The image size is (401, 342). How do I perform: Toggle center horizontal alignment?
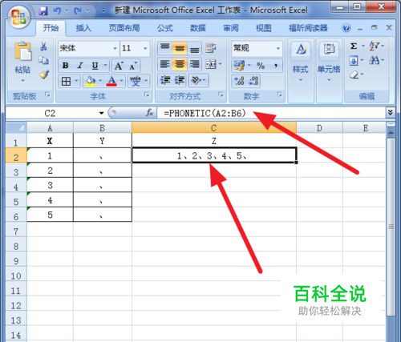(x=180, y=64)
